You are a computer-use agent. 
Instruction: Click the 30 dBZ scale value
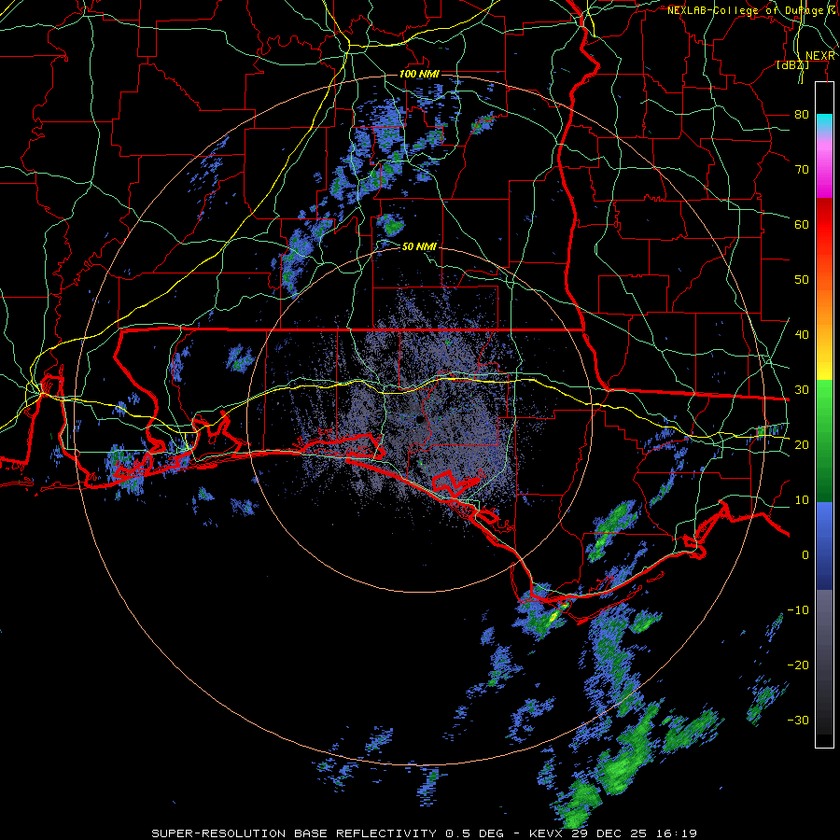(802, 389)
